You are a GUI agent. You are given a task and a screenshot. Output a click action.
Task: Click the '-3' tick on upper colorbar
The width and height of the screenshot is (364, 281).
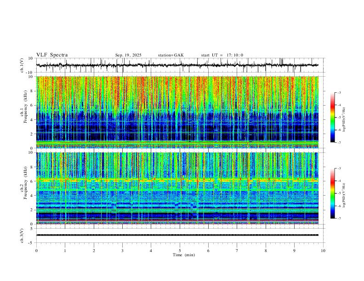click(339, 92)
